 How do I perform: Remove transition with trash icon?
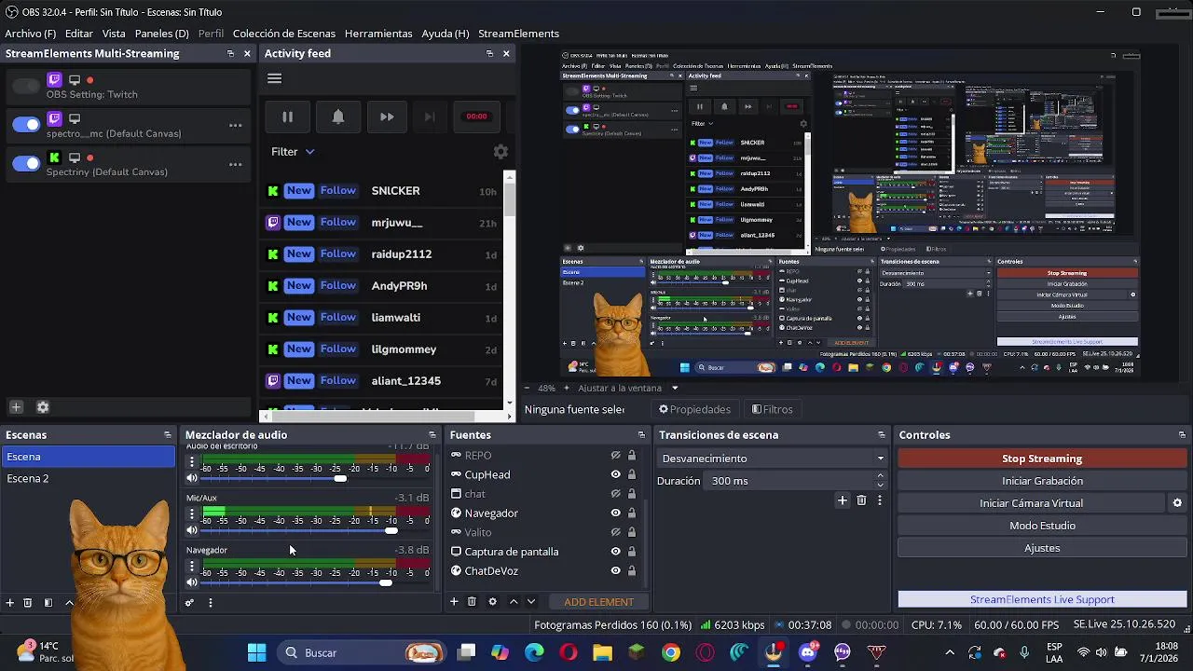pos(861,500)
